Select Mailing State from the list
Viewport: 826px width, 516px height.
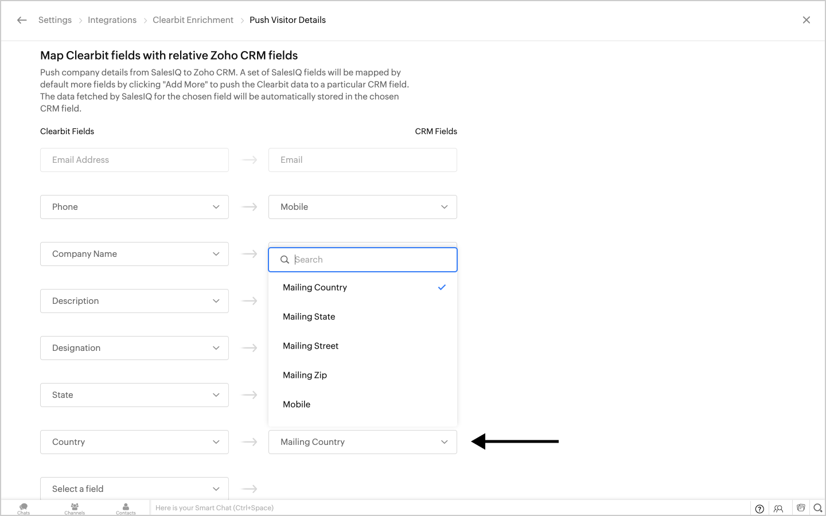point(309,316)
